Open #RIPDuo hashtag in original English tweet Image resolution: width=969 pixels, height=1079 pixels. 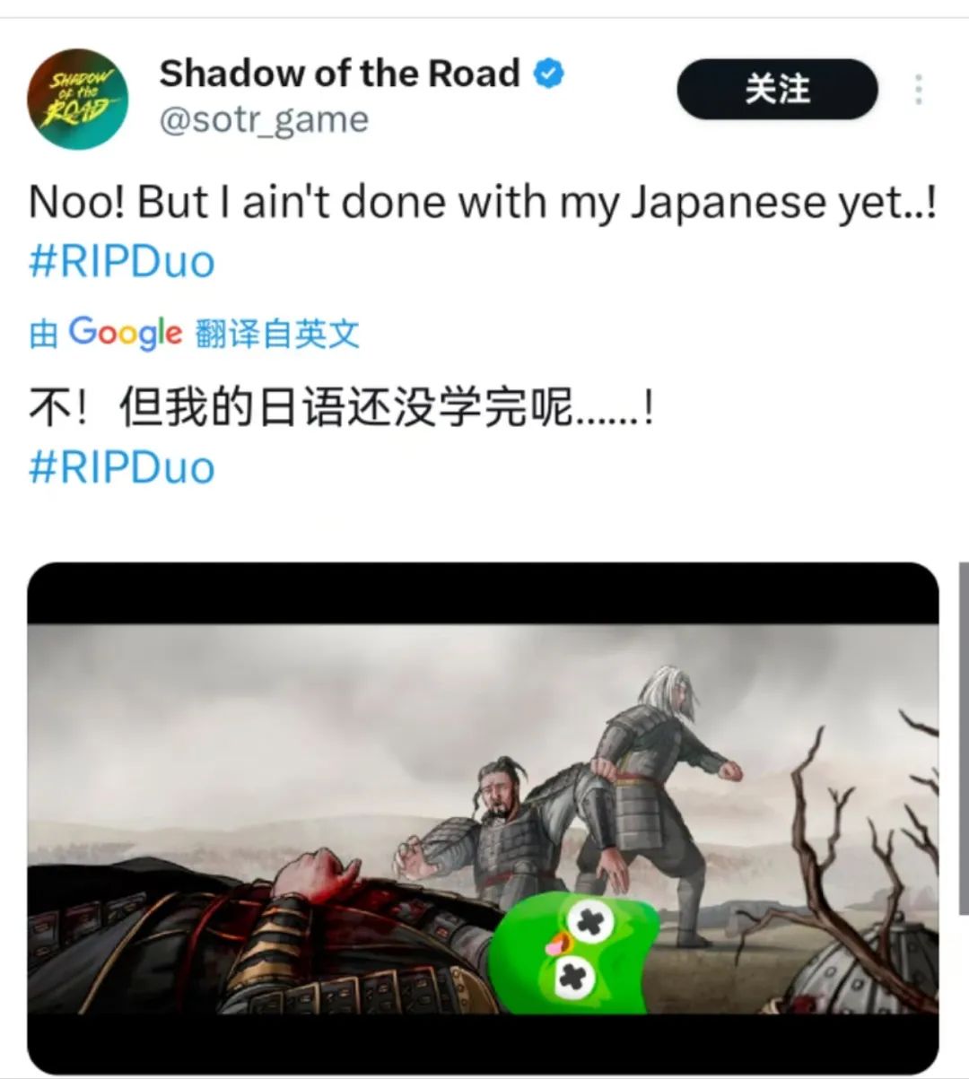[x=122, y=262]
